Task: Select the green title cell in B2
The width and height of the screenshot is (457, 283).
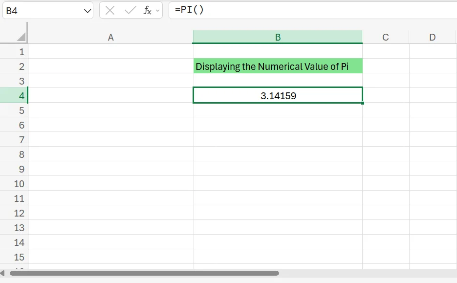Action: coord(278,66)
